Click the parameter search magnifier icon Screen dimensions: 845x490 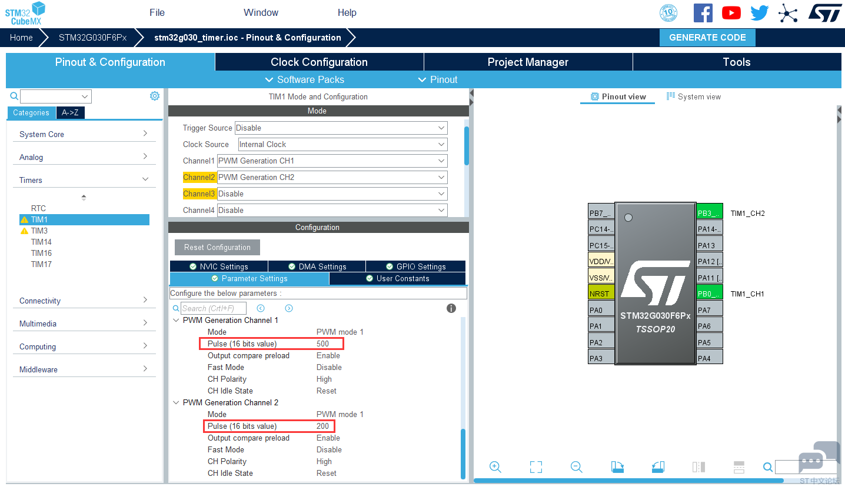tap(176, 308)
